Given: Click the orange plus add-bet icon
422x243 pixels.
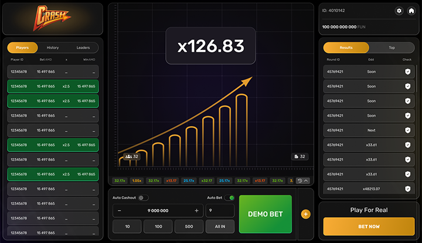Looking at the screenshot, I should pyautogui.click(x=305, y=214).
